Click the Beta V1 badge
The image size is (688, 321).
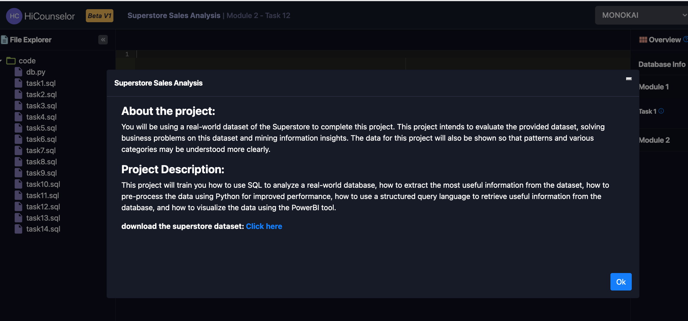click(x=99, y=16)
